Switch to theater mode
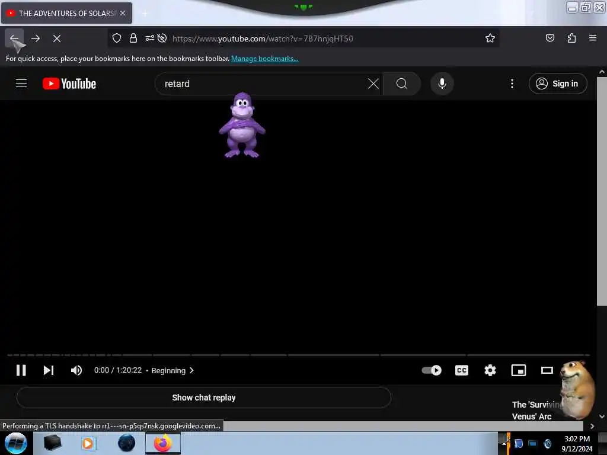The width and height of the screenshot is (607, 455). (547, 370)
